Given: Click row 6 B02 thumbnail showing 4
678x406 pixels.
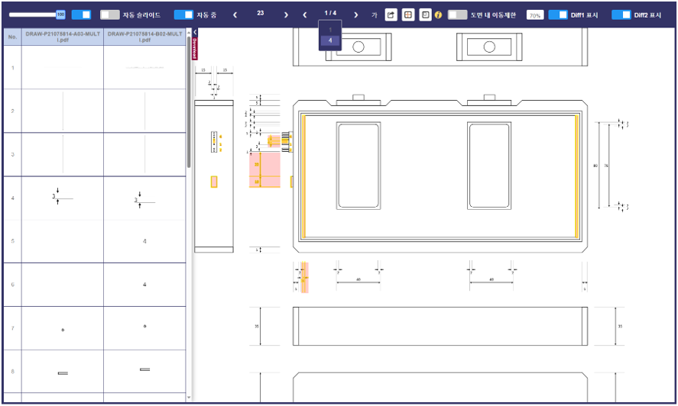Looking at the screenshot, I should click(145, 285).
